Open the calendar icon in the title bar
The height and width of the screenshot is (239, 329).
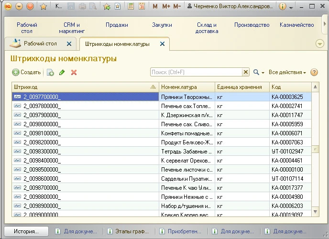click(x=142, y=7)
